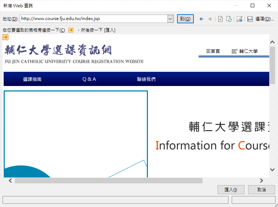The image size is (278, 207).
Task: Click the horizontal scrollbar left arrow
Action: (11, 180)
